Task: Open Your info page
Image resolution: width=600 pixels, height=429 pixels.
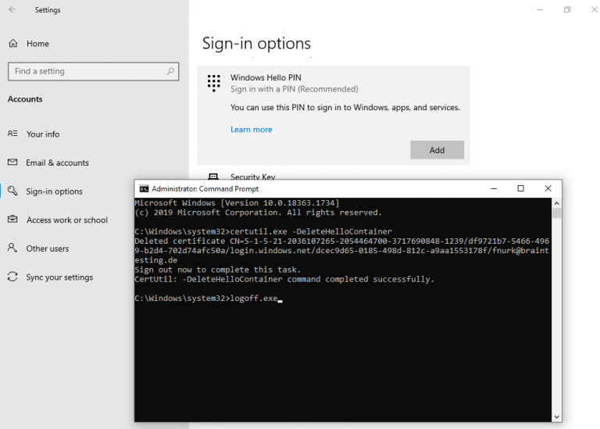Action: [43, 134]
